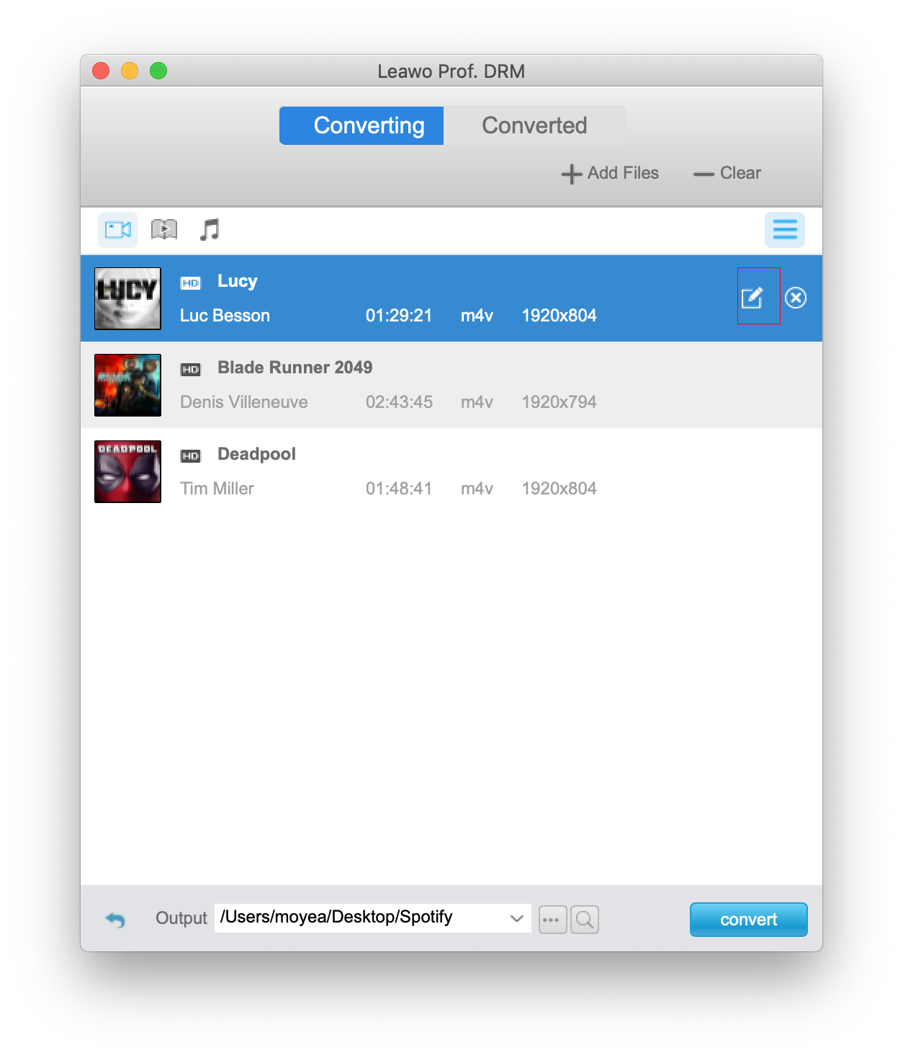Screen dimensions: 903x1058
Task: Click Lucy's m4v format label
Action: 477,316
